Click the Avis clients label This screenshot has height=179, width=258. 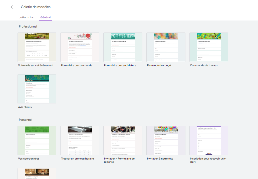point(25,107)
